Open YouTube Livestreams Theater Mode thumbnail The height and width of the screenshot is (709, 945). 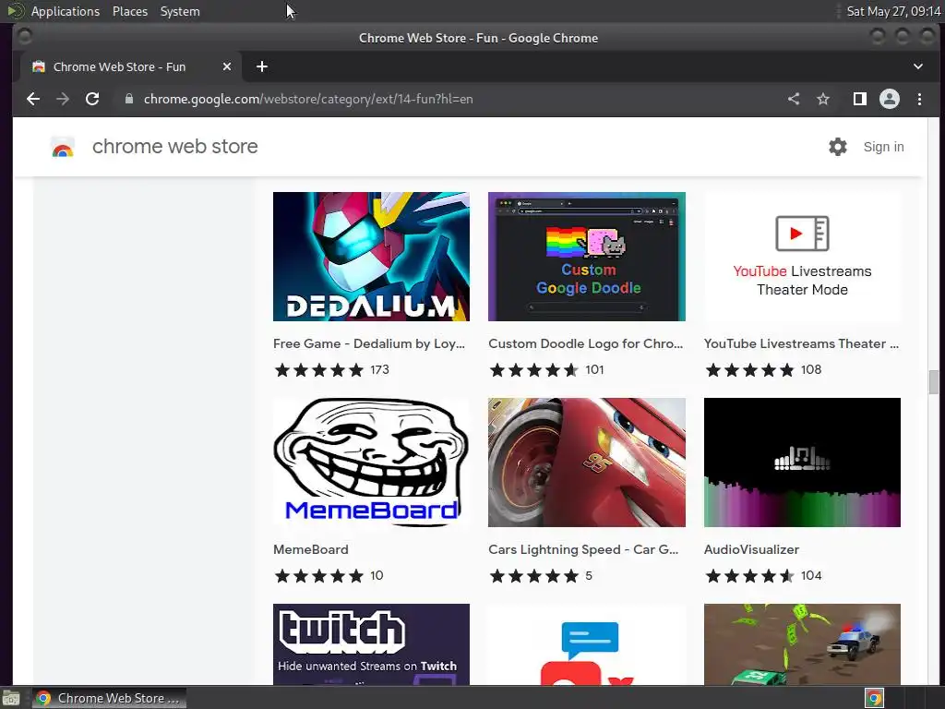coord(802,257)
